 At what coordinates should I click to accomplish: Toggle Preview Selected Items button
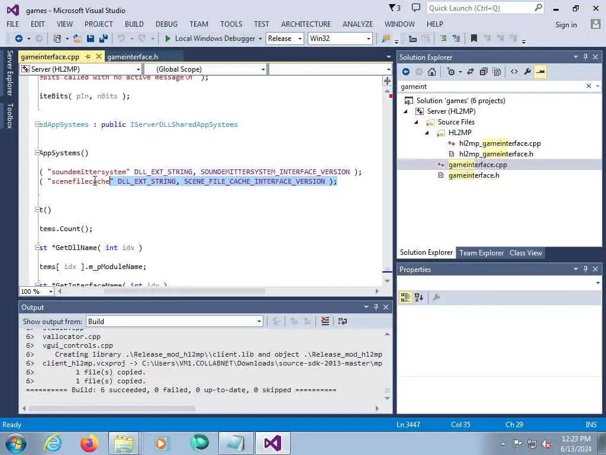(540, 72)
